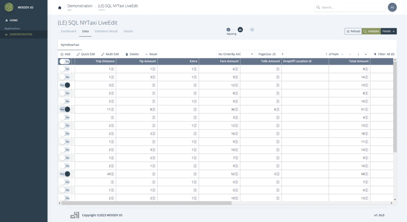Open the Dashboard tab
The image size is (407, 222).
point(68,31)
